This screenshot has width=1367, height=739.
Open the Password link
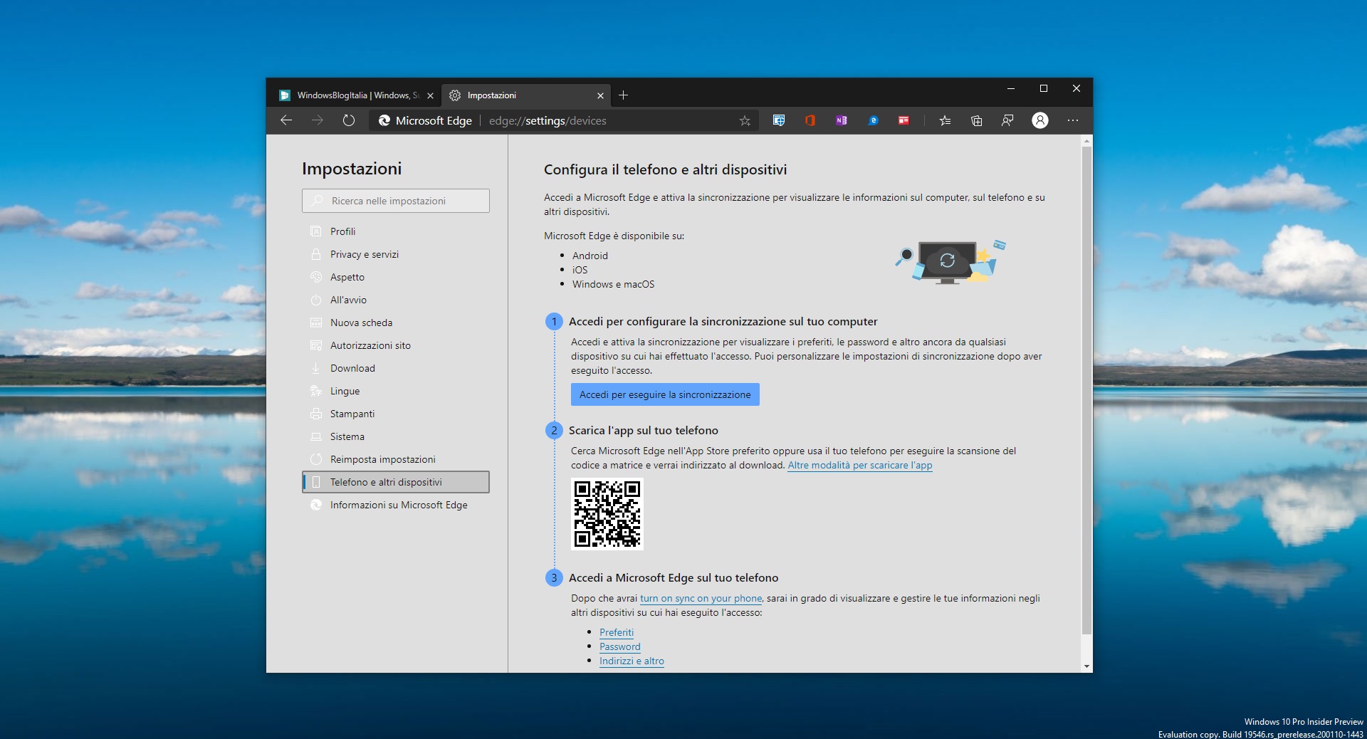pos(619,646)
